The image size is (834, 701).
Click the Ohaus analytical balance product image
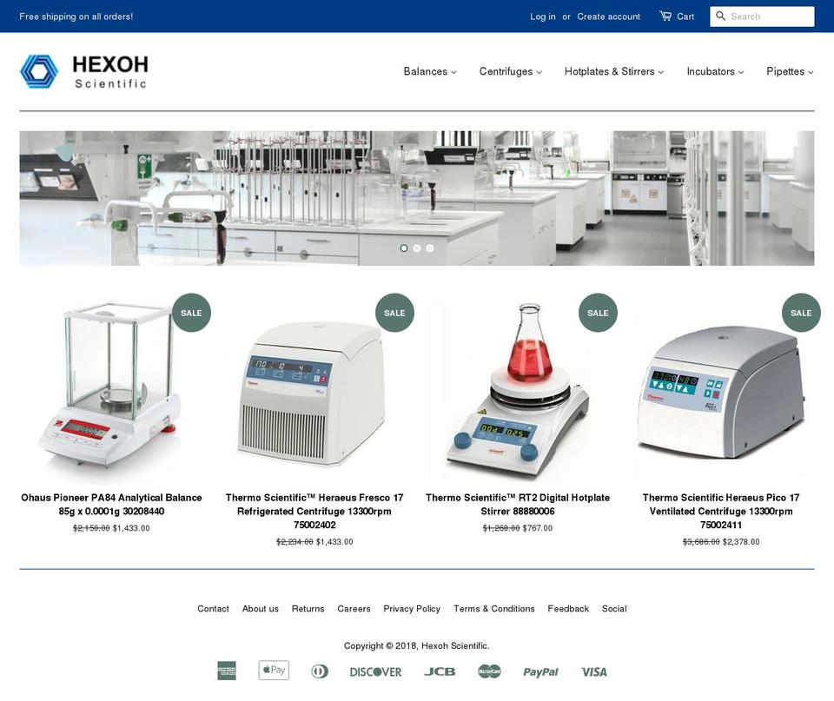point(112,388)
